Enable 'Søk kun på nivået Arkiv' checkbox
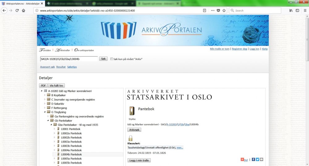Image resolution: width=309 pixels, height=166 pixels. [112, 59]
